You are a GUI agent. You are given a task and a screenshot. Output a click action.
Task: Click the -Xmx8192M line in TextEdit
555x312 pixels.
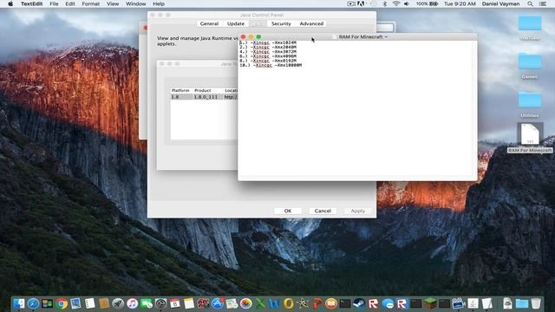tap(268, 61)
